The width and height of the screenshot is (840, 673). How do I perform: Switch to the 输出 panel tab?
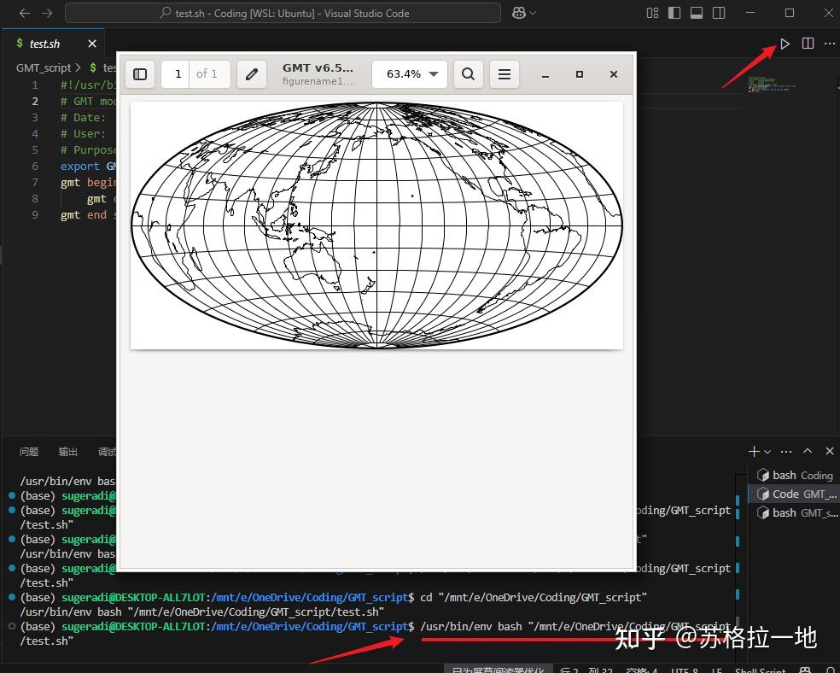point(67,451)
